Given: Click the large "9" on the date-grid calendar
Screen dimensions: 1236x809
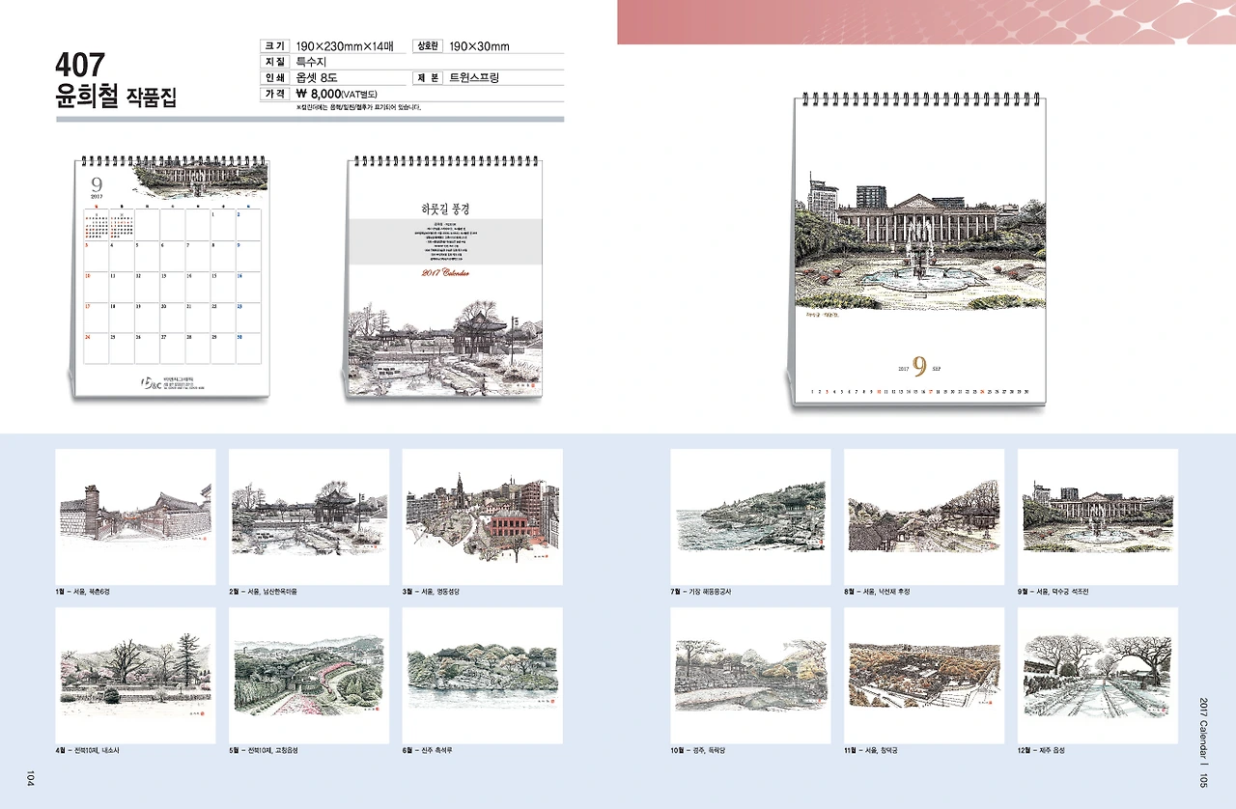Looking at the screenshot, I should click(97, 183).
